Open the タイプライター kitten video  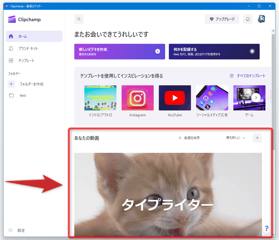click(168, 195)
